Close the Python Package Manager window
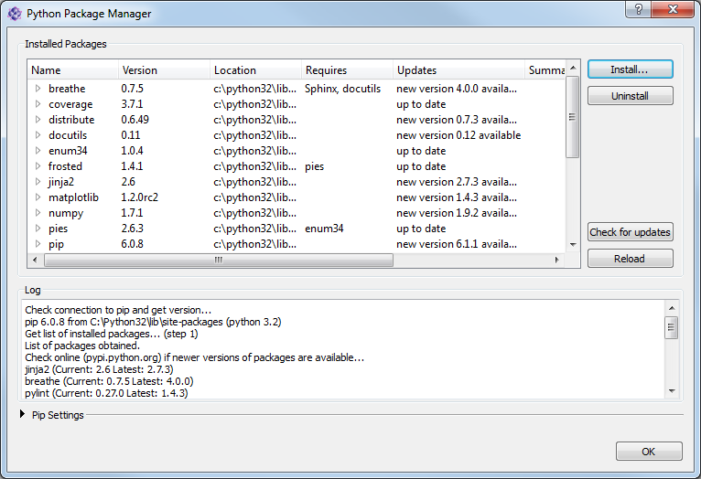 673,9
